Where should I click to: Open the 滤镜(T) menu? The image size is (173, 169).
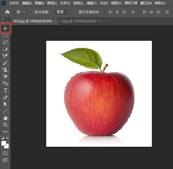coord(91,3)
